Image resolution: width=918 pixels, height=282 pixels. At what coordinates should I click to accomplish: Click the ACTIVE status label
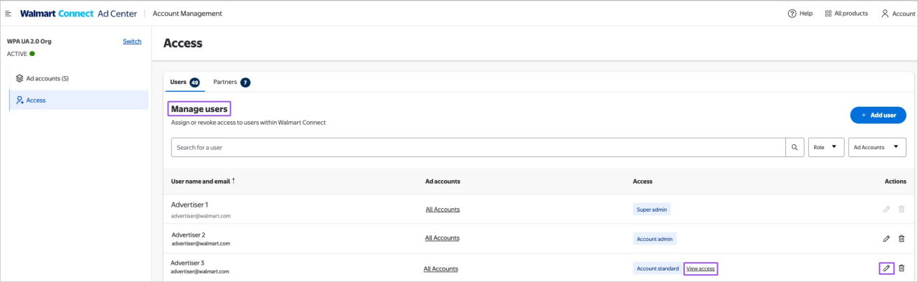(16, 54)
